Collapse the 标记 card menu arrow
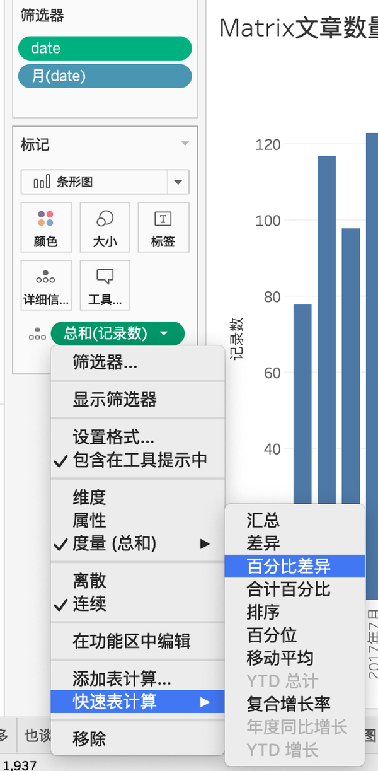The width and height of the screenshot is (378, 771). (185, 144)
